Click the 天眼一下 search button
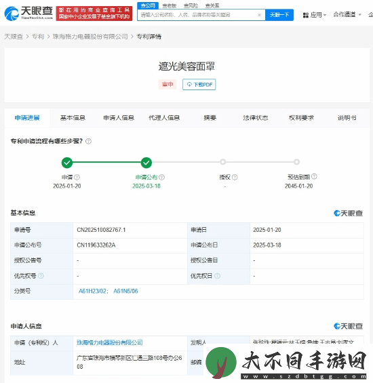Screen dimensions: 373x383 point(279,15)
